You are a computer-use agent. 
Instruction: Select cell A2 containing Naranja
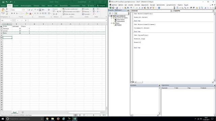[x=7, y=29]
